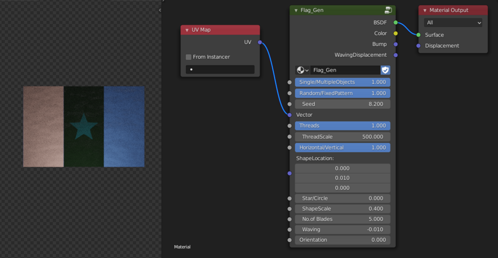498x258 pixels.
Task: Click the Horizontal/Vertical slider
Action: click(x=342, y=147)
